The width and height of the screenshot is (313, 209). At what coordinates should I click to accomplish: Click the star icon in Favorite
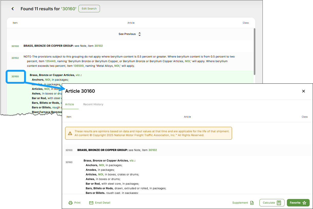point(304,203)
